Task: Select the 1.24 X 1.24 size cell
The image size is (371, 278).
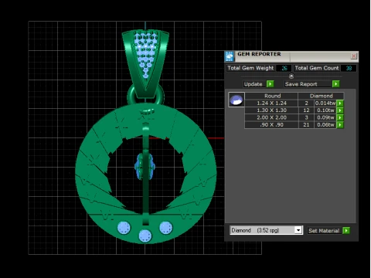Action: coord(271,103)
